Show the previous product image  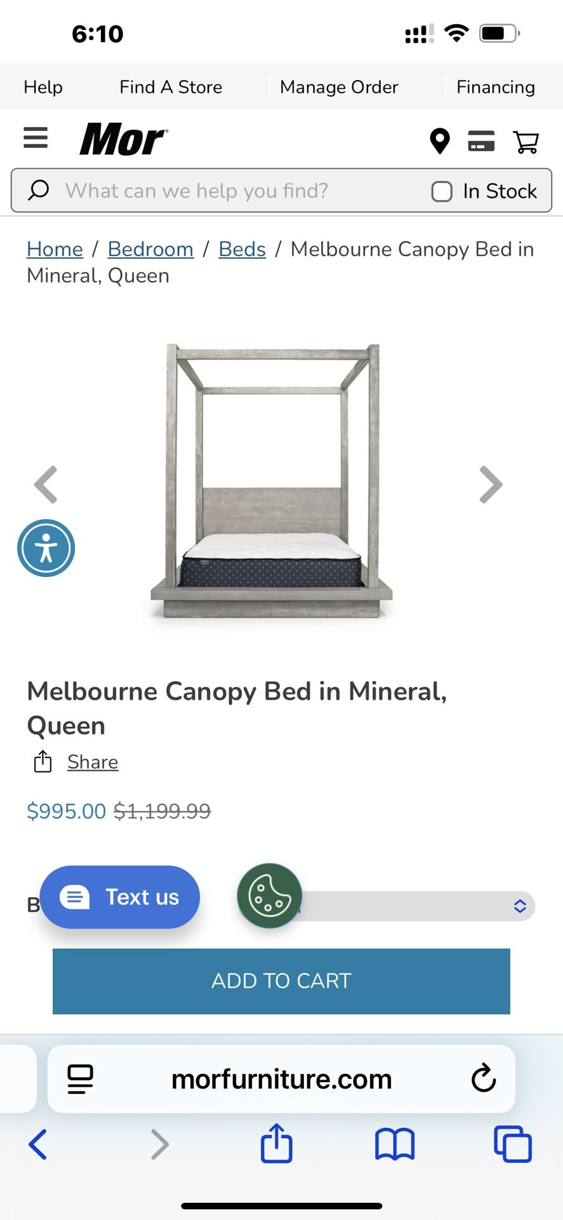[46, 484]
